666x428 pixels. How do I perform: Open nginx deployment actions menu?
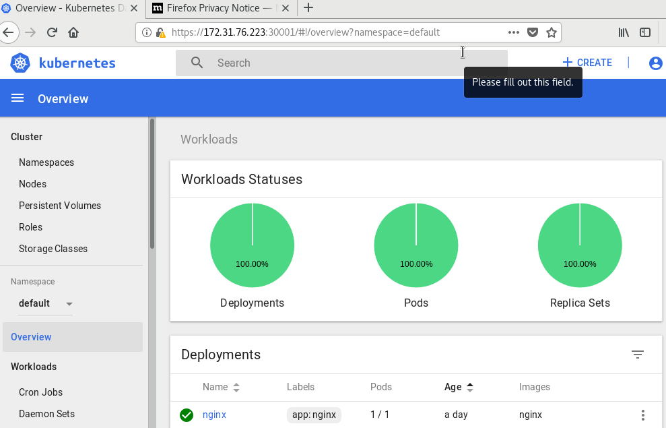[642, 415]
